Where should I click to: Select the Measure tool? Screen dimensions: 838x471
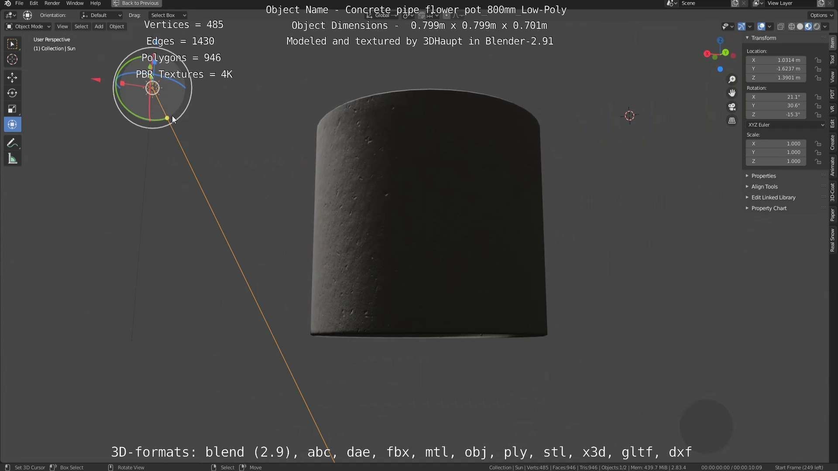click(12, 159)
